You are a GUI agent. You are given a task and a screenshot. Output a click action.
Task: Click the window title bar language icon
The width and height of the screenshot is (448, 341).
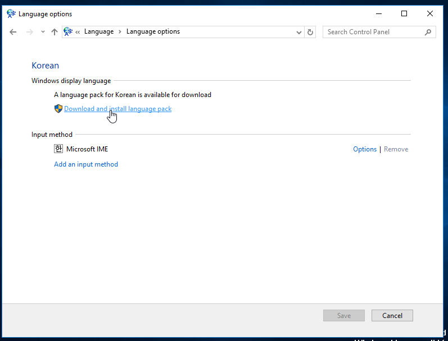click(11, 13)
